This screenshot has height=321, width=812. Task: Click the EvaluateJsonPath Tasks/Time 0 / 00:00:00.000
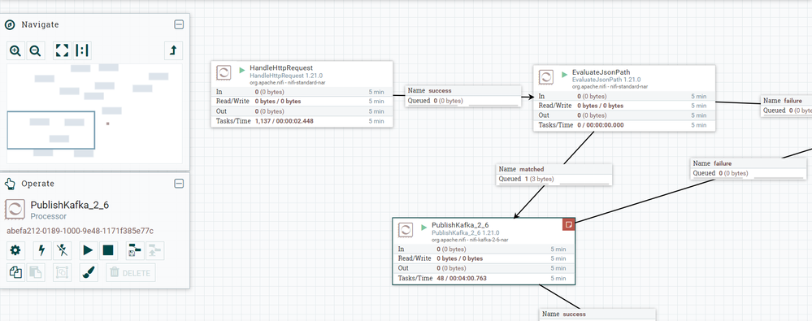[x=601, y=125]
